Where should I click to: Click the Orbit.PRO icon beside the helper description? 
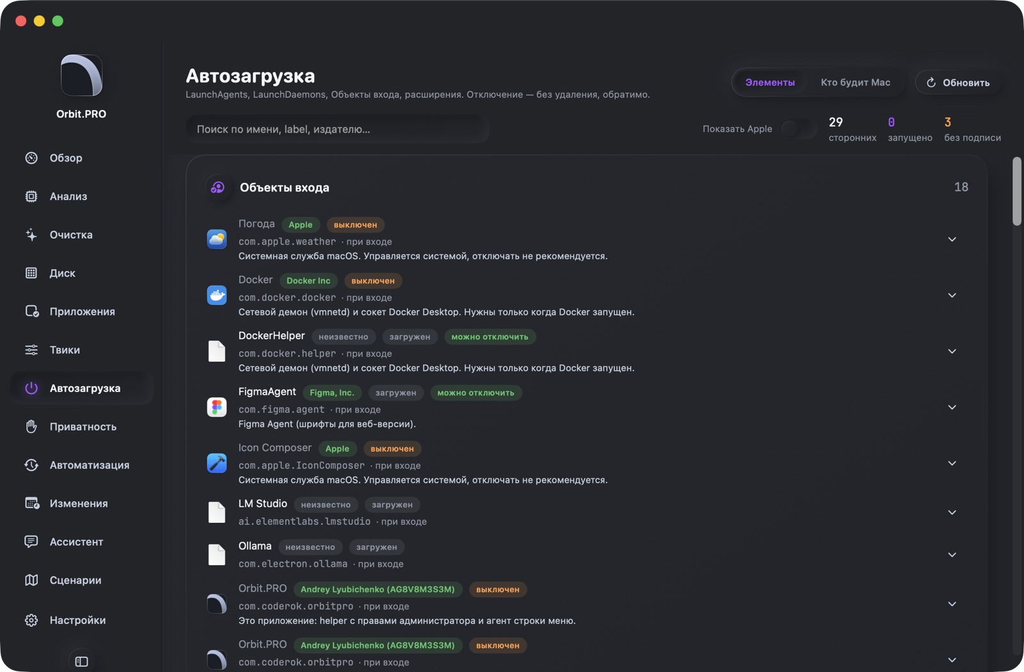217,604
